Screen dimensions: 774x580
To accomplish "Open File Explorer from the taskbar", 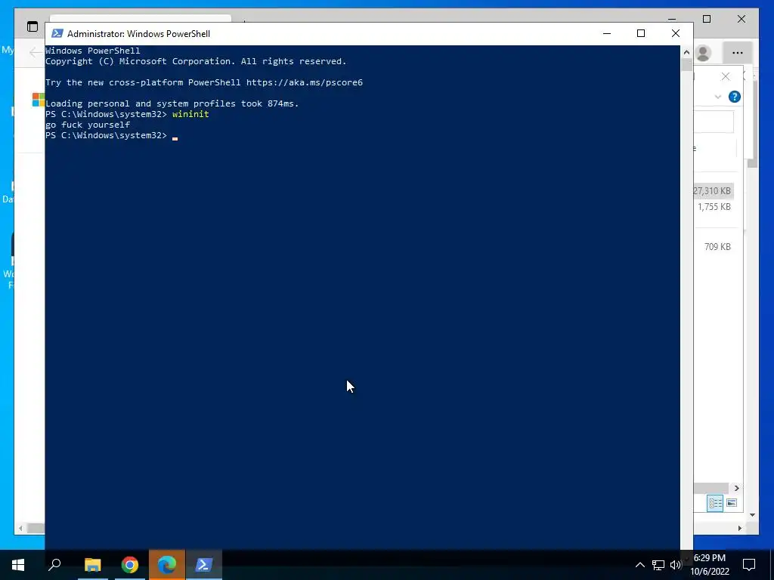I will tap(92, 565).
